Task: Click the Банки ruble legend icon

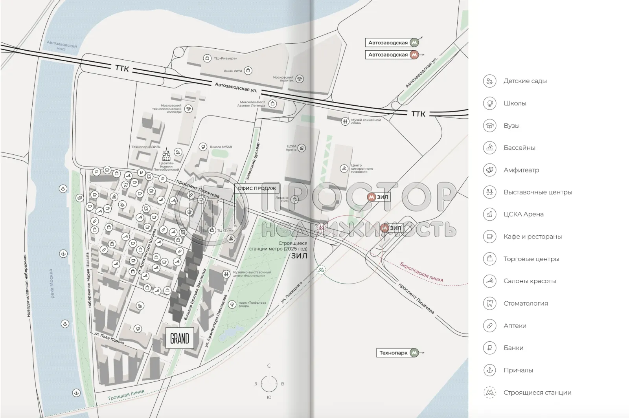Action: (x=489, y=348)
